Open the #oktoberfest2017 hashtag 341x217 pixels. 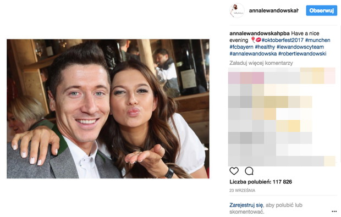283,40
